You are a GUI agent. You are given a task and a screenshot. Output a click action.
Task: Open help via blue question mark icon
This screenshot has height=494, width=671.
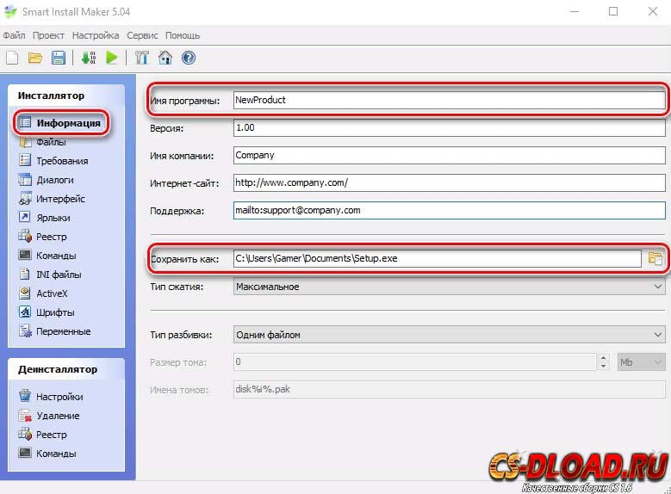tap(189, 58)
